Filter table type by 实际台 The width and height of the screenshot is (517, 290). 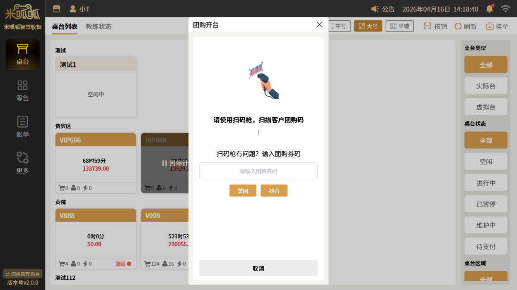click(x=486, y=86)
